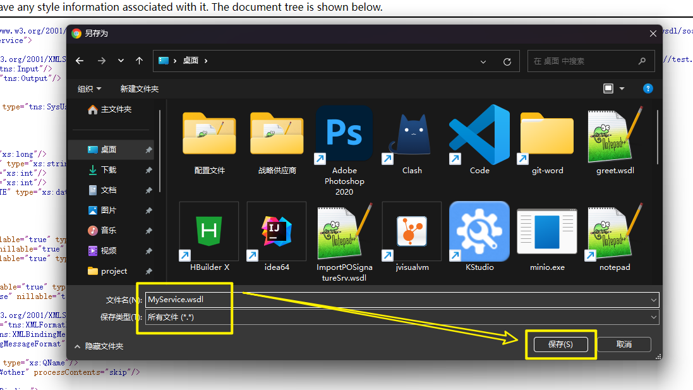Image resolution: width=693 pixels, height=390 pixels.
Task: Open the save type dropdown
Action: pos(653,317)
